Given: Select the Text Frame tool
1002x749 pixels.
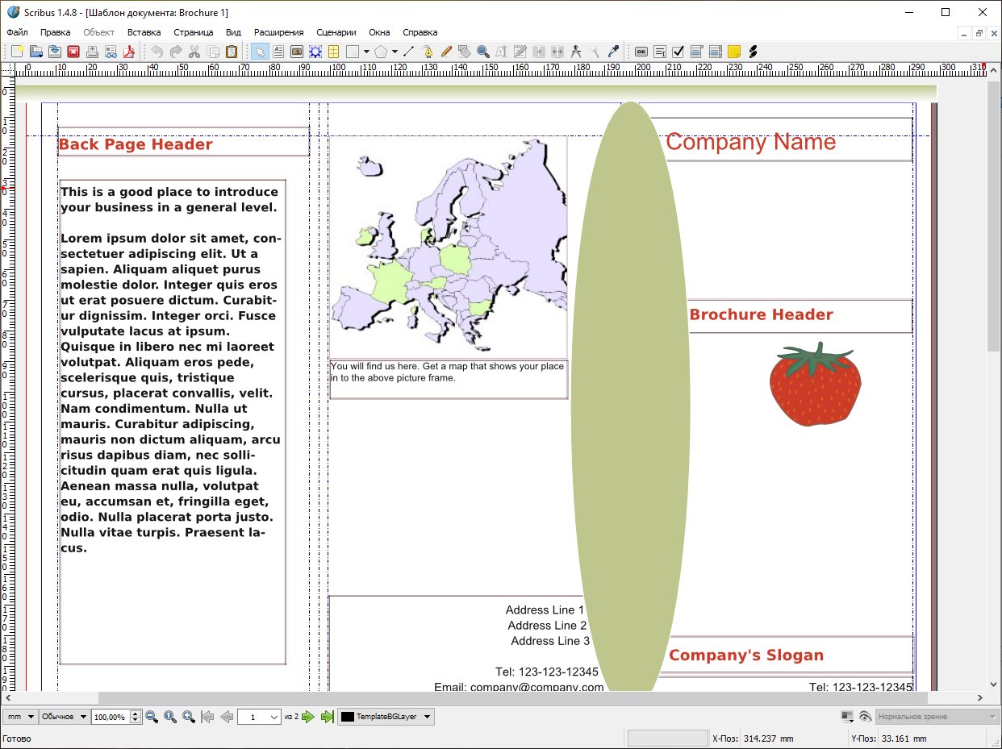Looking at the screenshot, I should (278, 52).
